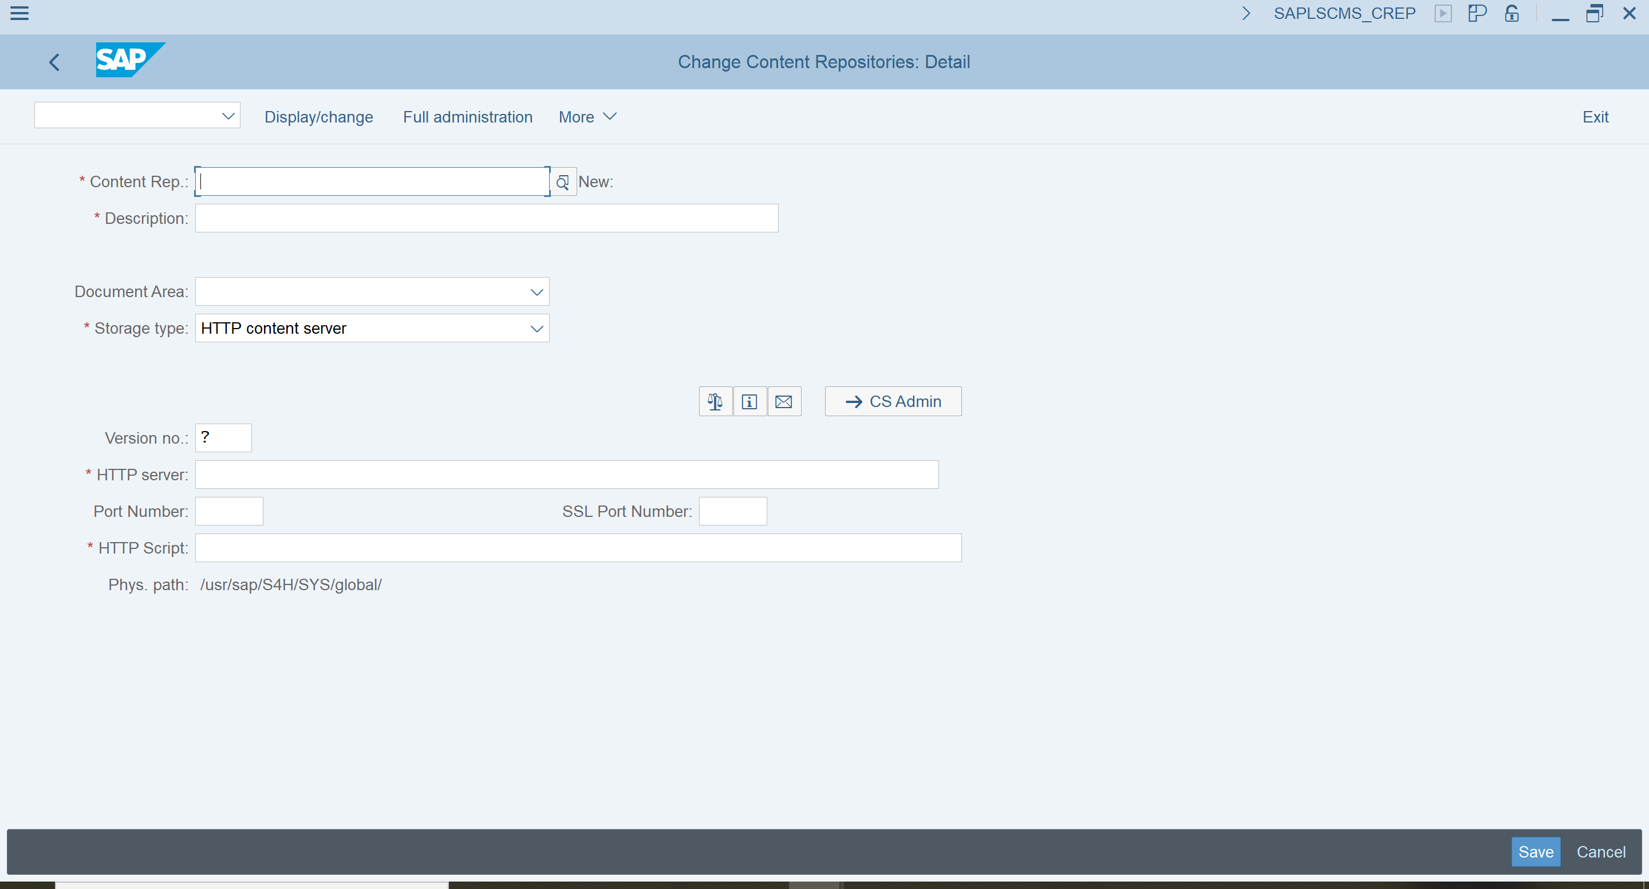The height and width of the screenshot is (889, 1649).
Task: Click the SAP logo in the header
Action: pos(130,60)
